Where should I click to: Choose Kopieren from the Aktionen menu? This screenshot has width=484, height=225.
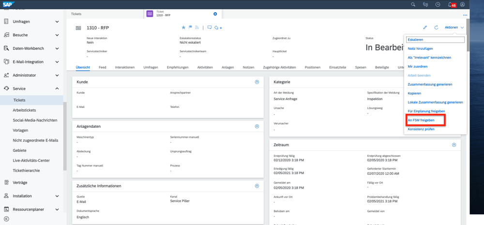click(415, 93)
